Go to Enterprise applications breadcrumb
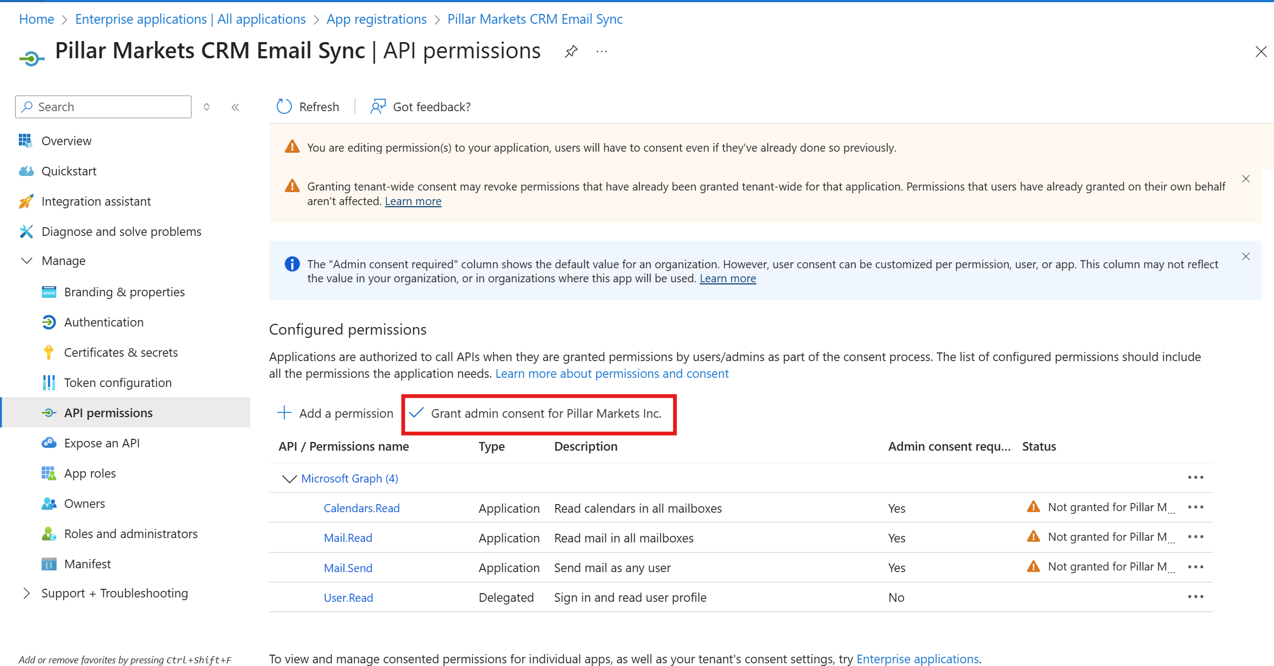 point(190,19)
